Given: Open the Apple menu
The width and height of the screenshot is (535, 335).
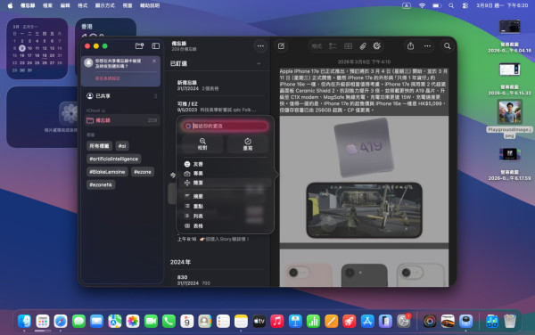Looking at the screenshot, I should [10, 5].
